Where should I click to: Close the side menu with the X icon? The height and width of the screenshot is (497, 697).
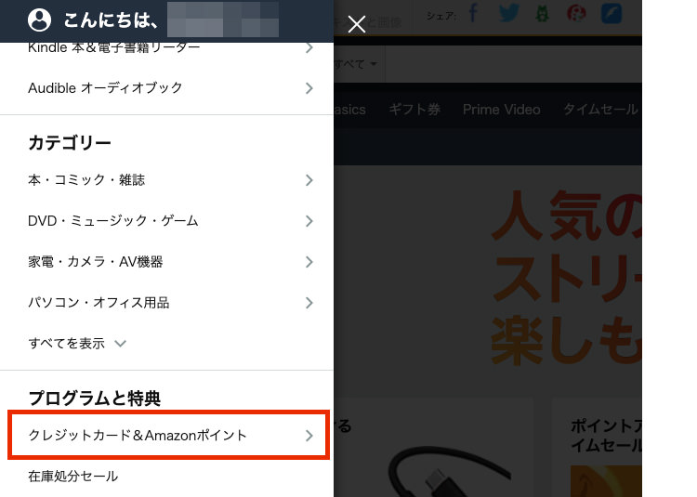357,24
